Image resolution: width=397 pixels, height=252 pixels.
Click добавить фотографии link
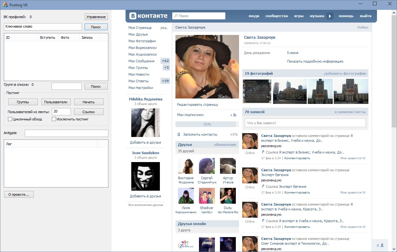pos(345,73)
